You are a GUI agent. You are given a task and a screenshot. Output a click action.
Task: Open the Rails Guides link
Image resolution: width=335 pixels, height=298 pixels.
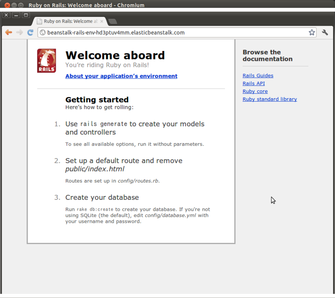click(258, 76)
